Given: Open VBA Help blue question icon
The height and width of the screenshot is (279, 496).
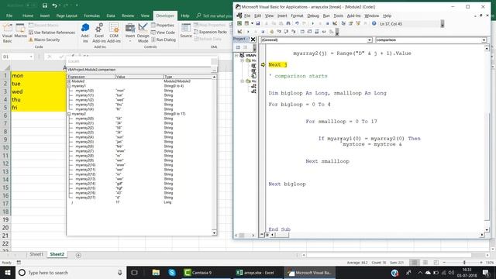Looking at the screenshot, I should tap(374, 23).
